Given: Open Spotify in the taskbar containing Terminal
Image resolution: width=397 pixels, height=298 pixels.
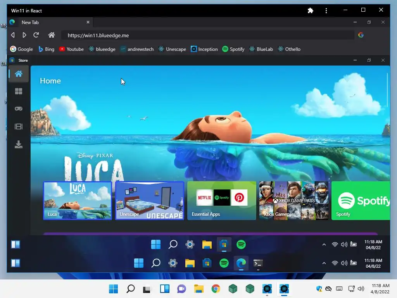Looking at the screenshot, I should [x=224, y=263].
